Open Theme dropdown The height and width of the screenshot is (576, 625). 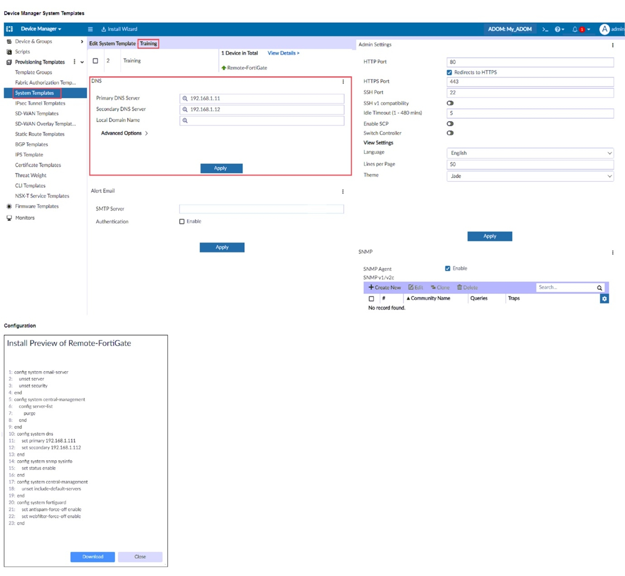pyautogui.click(x=530, y=176)
